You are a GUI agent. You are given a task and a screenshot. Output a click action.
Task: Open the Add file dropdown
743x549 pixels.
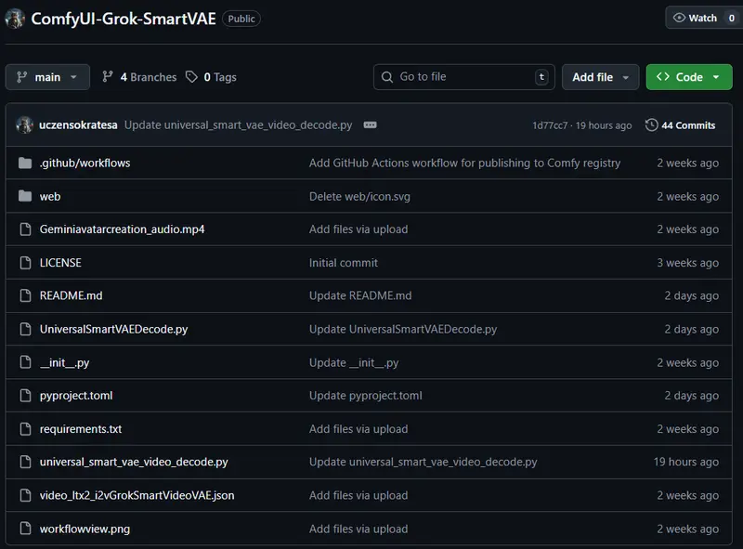(600, 77)
